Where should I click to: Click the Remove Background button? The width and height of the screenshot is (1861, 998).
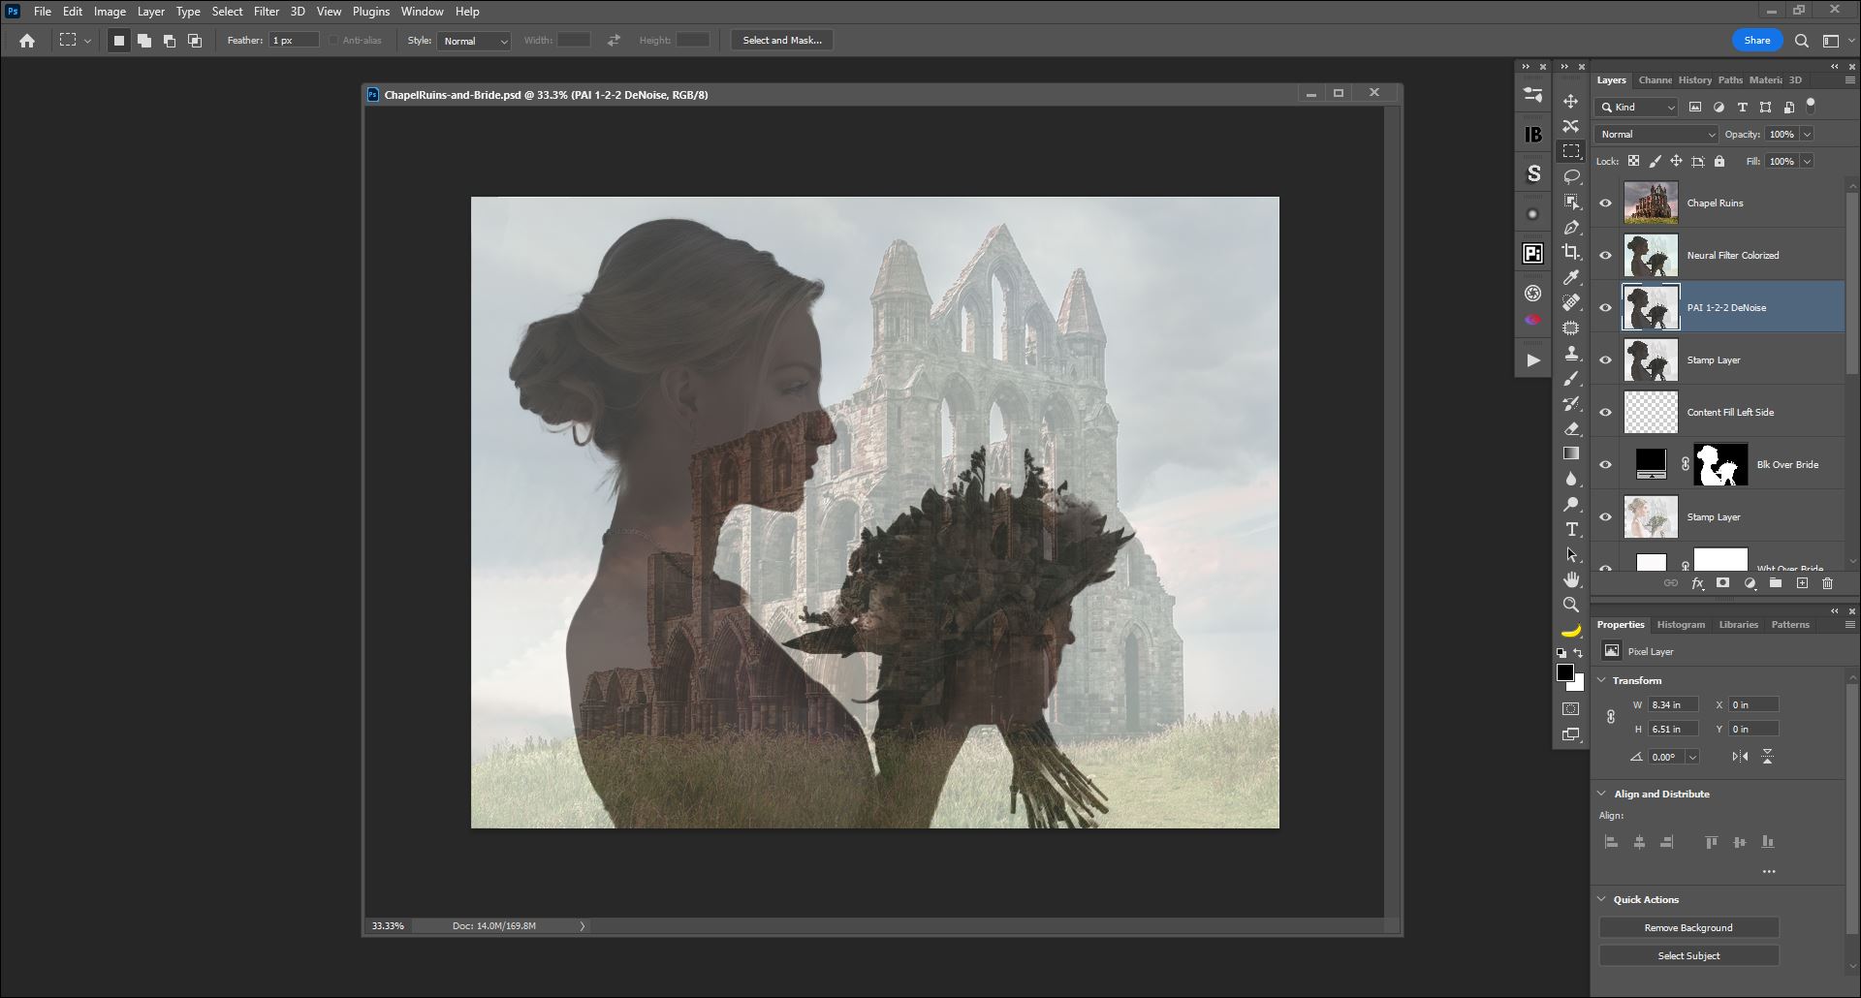(x=1688, y=927)
